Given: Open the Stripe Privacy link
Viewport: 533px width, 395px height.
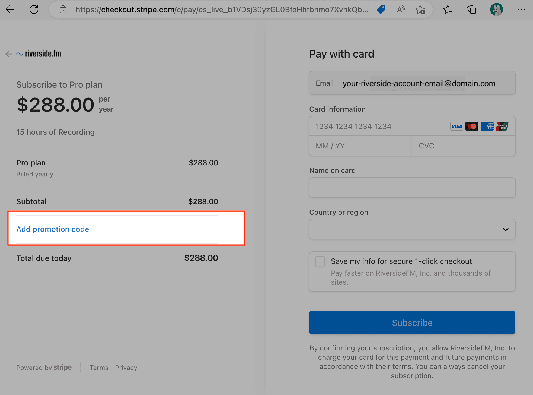Looking at the screenshot, I should point(126,368).
